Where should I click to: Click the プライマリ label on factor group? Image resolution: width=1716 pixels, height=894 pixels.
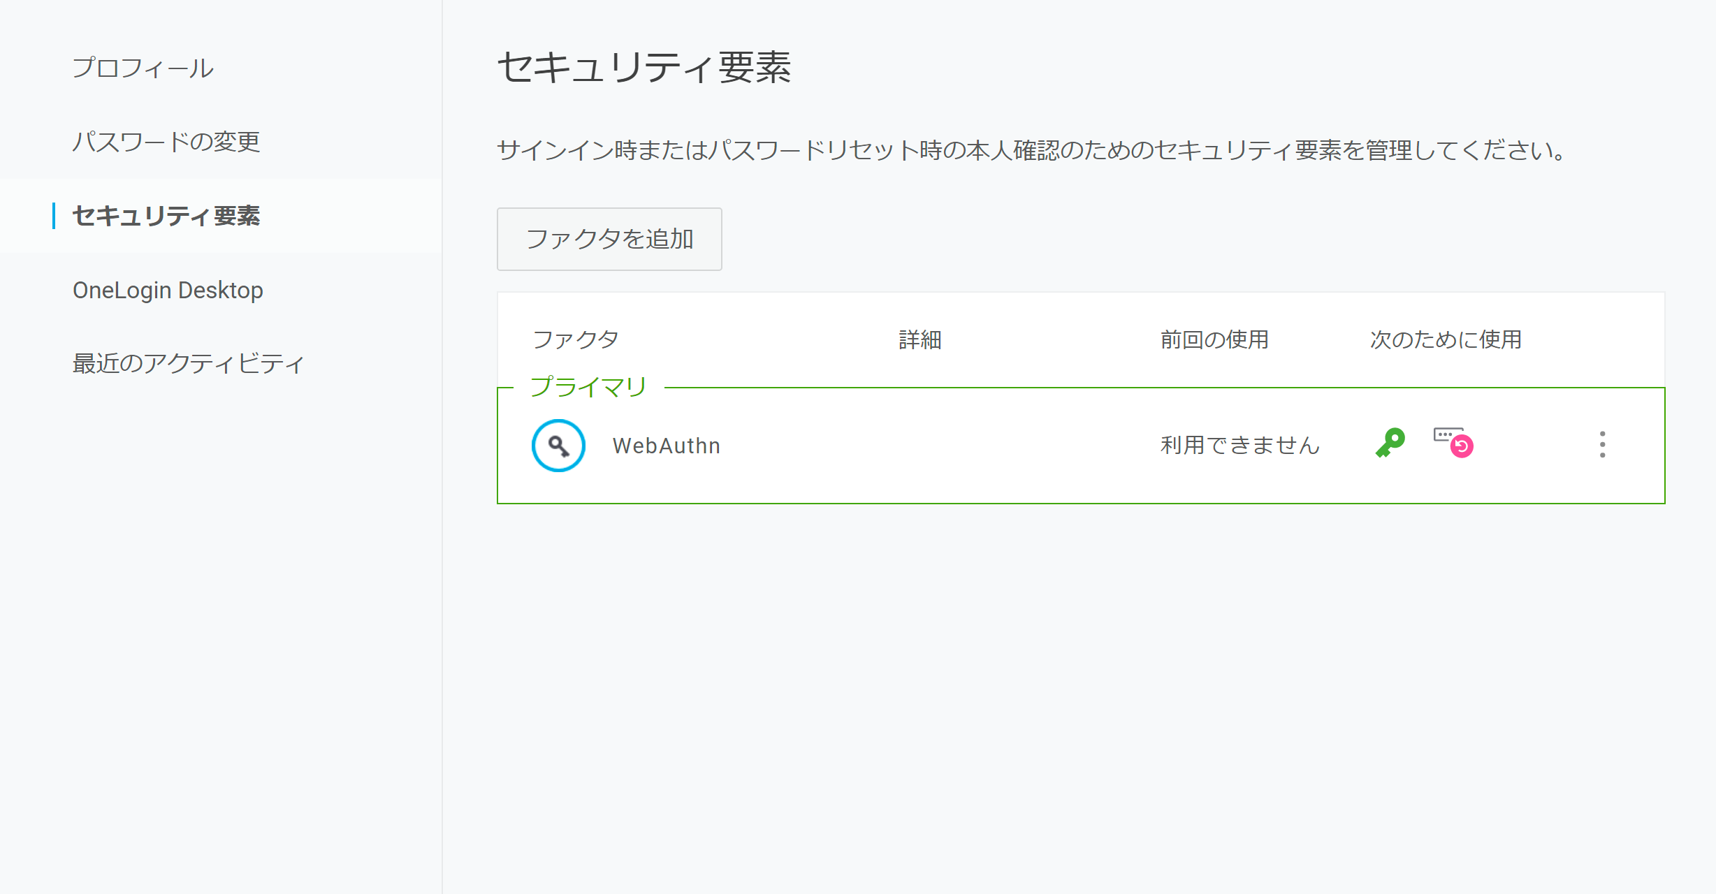(589, 386)
